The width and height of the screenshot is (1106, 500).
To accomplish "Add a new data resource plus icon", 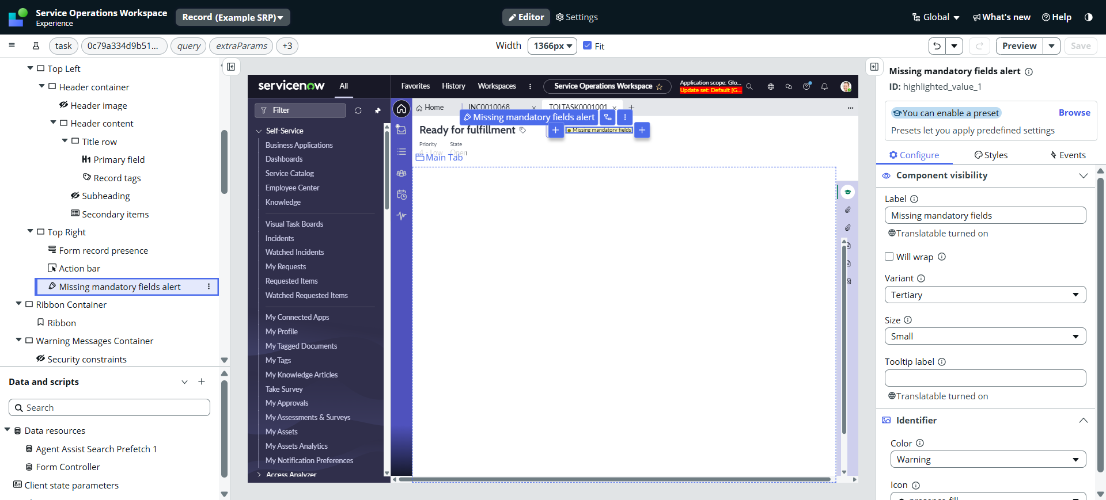I will click(x=202, y=381).
